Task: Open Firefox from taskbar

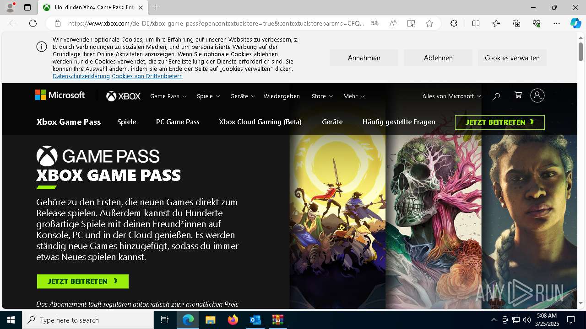Action: [233, 320]
